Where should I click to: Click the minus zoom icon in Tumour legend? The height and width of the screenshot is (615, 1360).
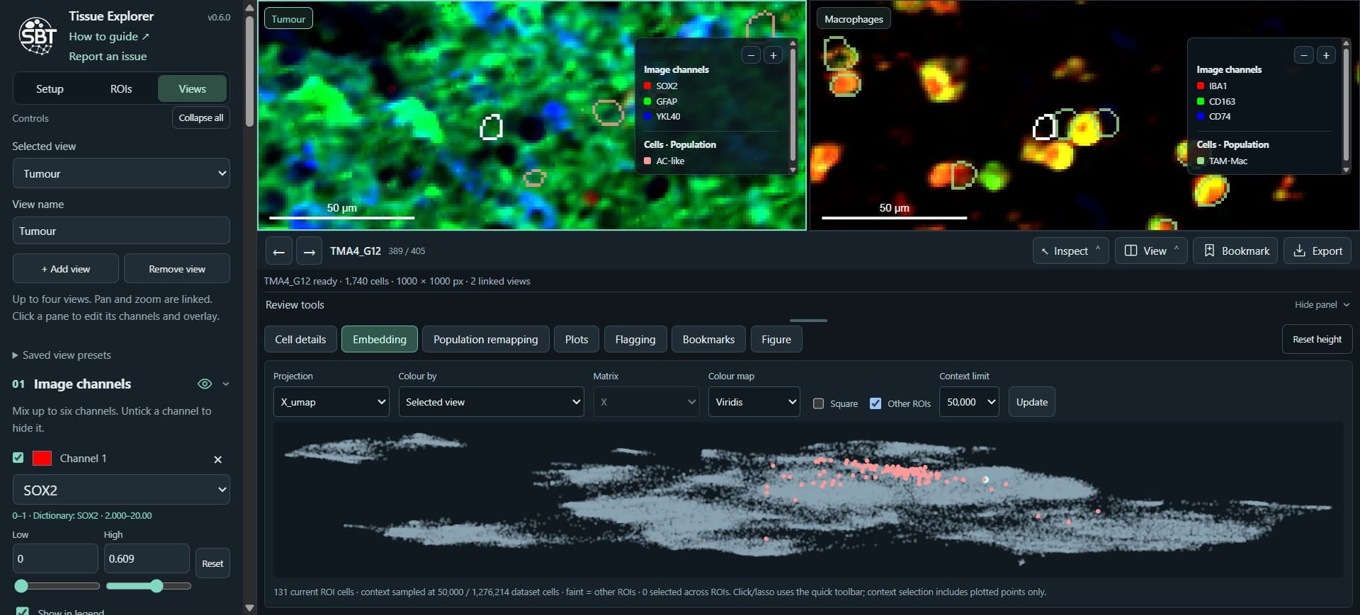(751, 55)
